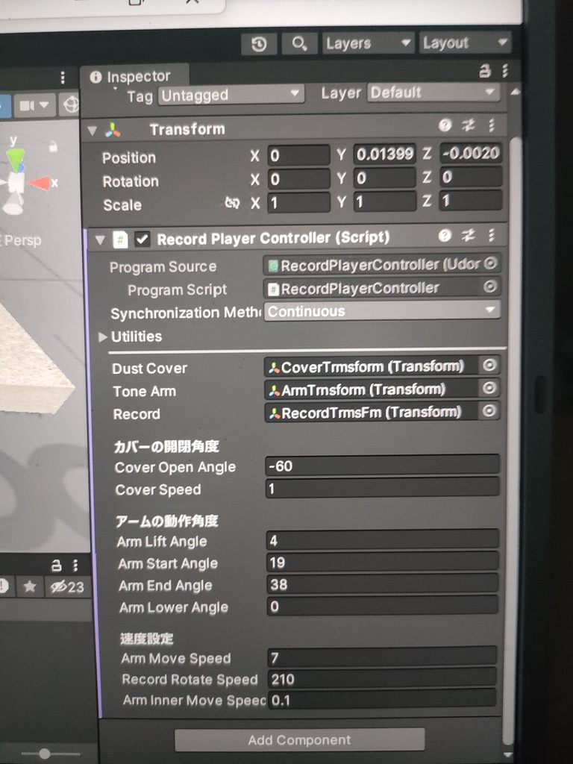The width and height of the screenshot is (573, 764).
Task: Click the Search magnifier icon in toolbar
Action: click(x=299, y=44)
